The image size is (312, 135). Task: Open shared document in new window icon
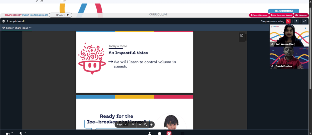point(242,36)
